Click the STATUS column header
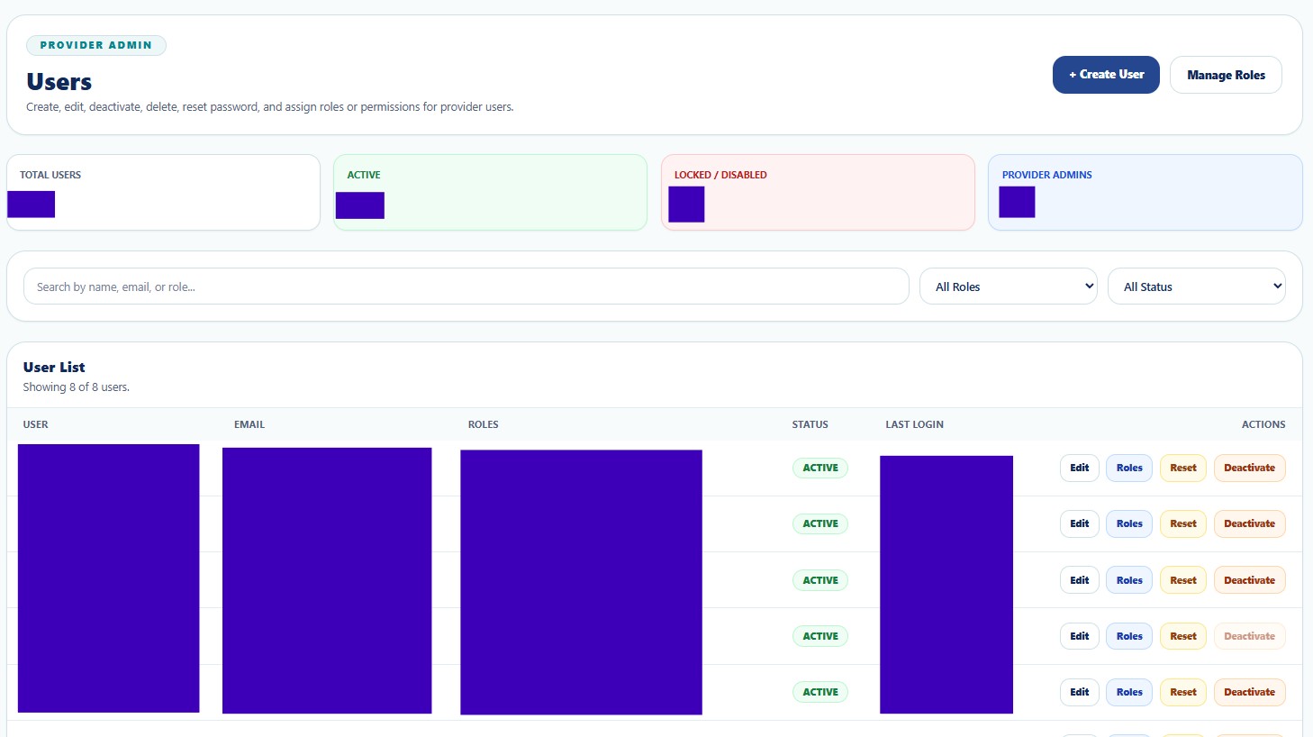Screen dimensions: 1313x737 click(x=810, y=424)
